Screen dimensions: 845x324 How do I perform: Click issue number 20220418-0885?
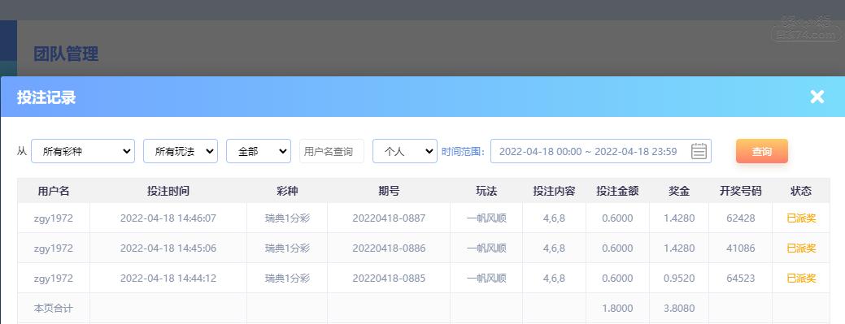389,279
